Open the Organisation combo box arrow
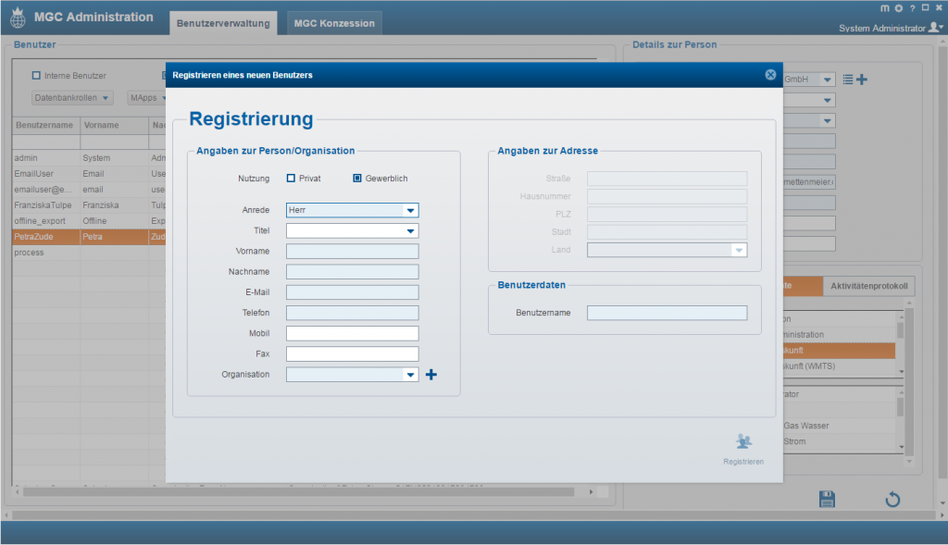The image size is (948, 545). coord(411,375)
